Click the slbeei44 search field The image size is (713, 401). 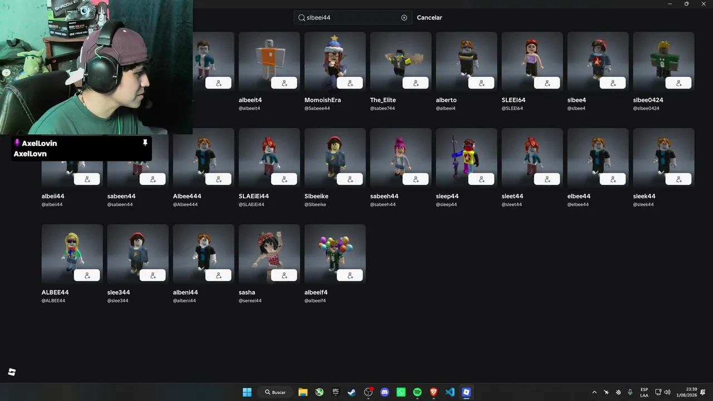(353, 18)
